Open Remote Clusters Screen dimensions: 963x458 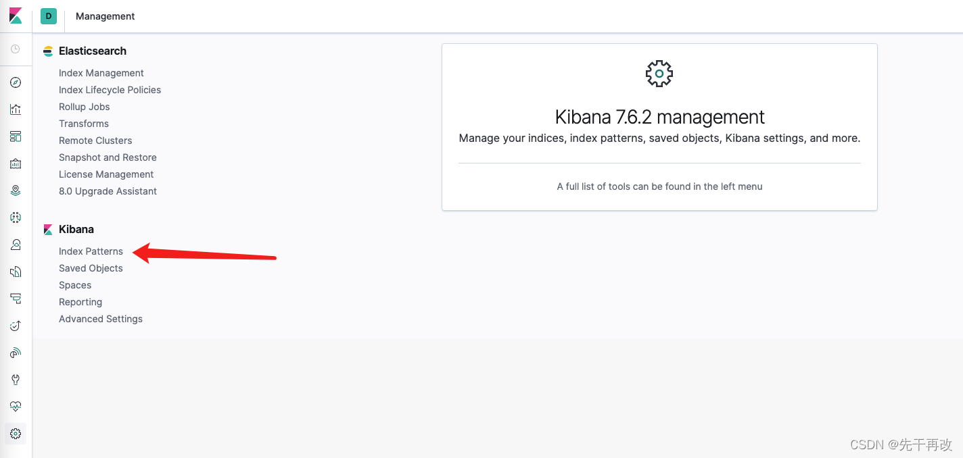point(95,141)
